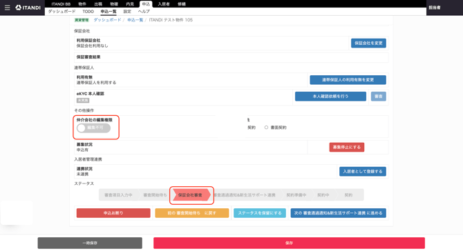
Task: Select 審査通過通知&新生活サポート連携 status step
Action: click(x=245, y=195)
